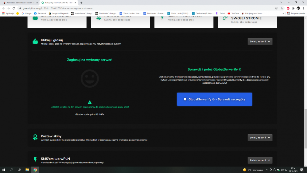Open the Facebook bookmark
This screenshot has width=307, height=173.
(40, 13)
